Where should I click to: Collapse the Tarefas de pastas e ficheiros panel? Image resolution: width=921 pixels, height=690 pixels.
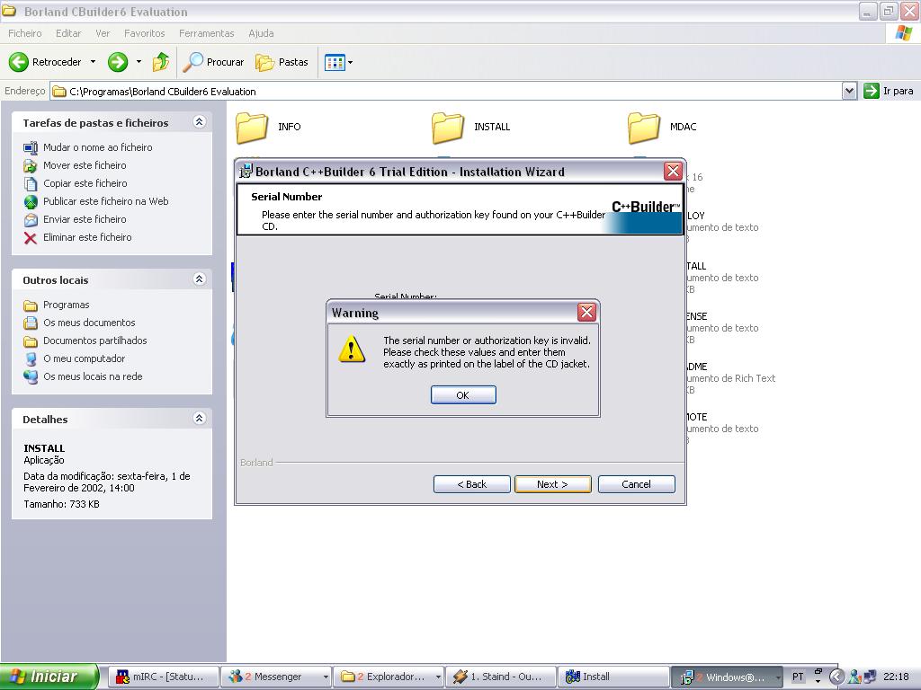[x=199, y=122]
